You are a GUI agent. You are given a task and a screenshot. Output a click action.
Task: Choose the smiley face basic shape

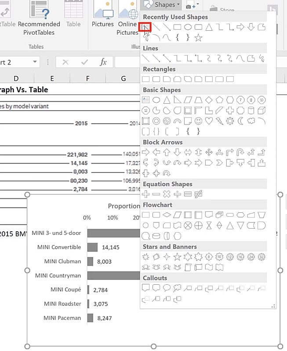(x=198, y=121)
